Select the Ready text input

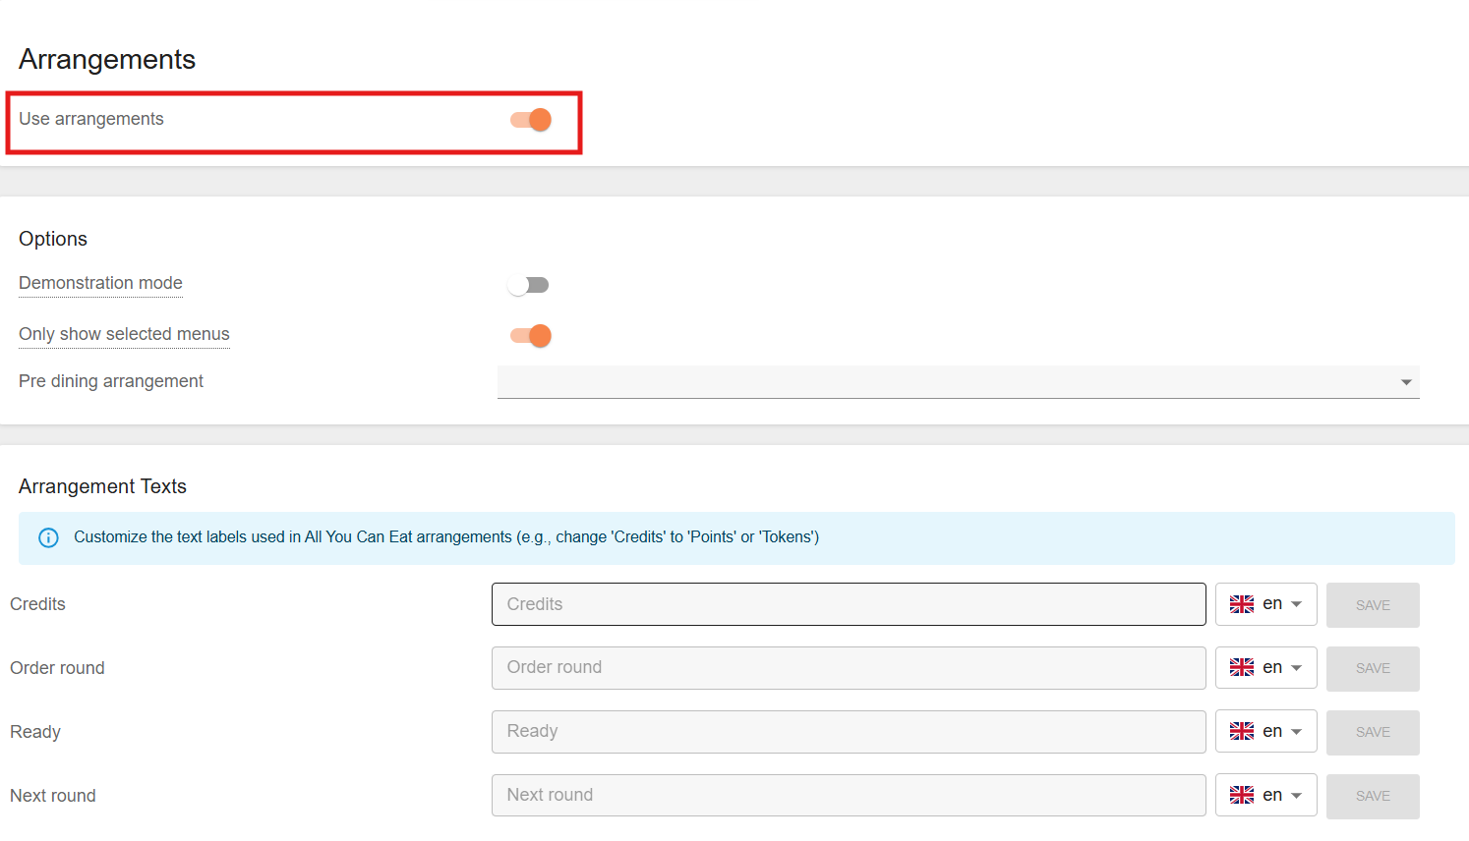pos(848,732)
